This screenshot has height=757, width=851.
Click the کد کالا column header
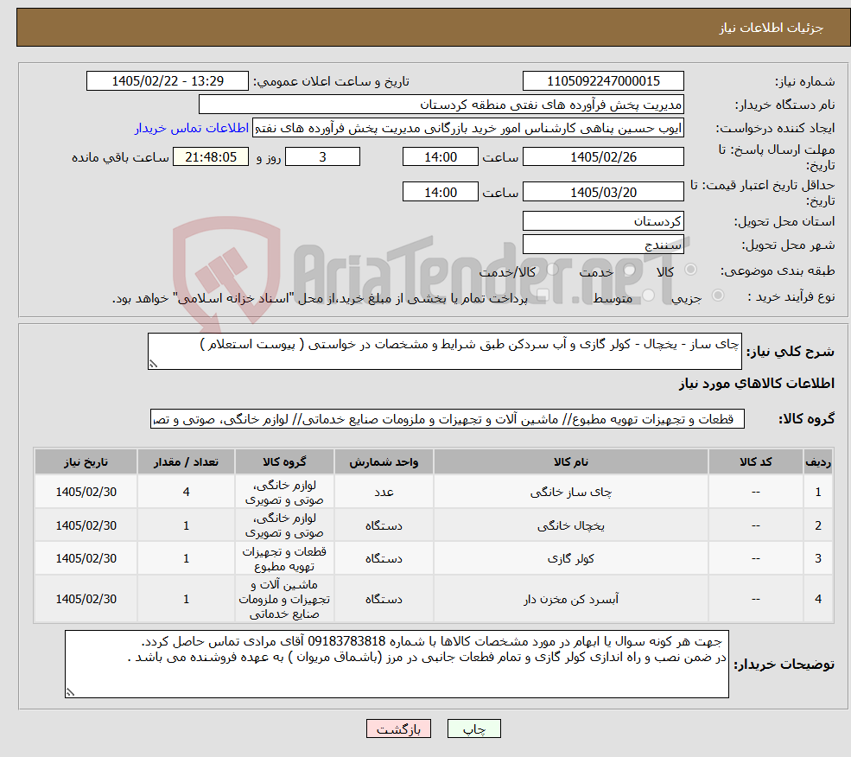click(x=755, y=461)
